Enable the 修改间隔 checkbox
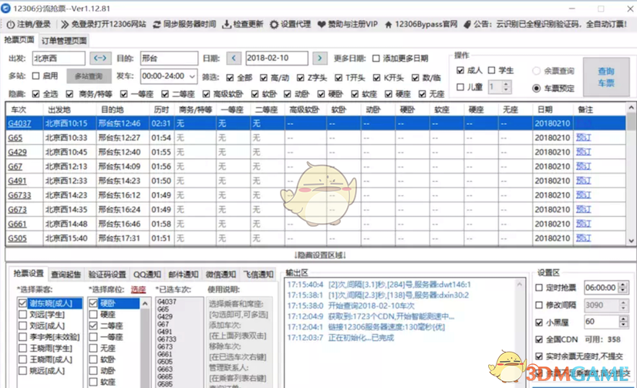Screen dimensions: 637x388 point(539,305)
